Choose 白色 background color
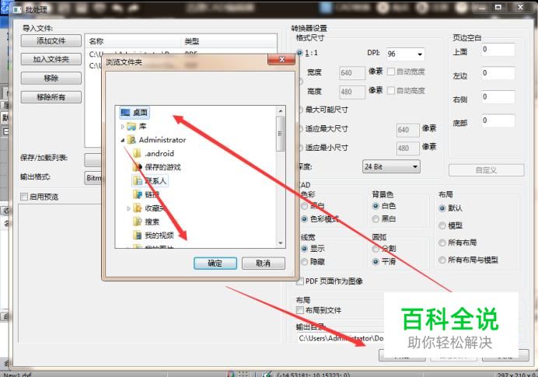Screen dimensions: 538x377 point(376,206)
